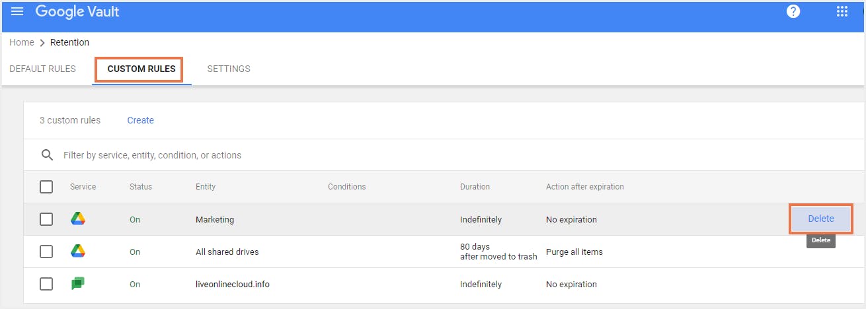Screen dimensions: 866x309
Task: Switch to the Default Rules tab
Action: tap(42, 69)
